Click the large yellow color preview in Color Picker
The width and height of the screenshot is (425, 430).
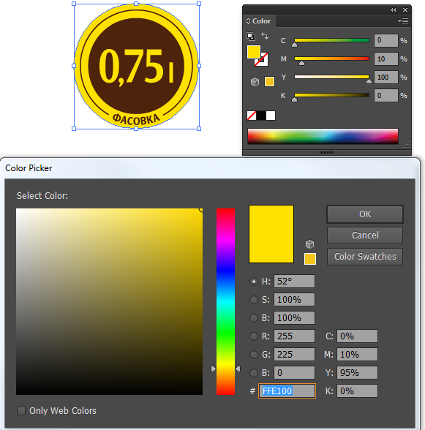pos(271,234)
